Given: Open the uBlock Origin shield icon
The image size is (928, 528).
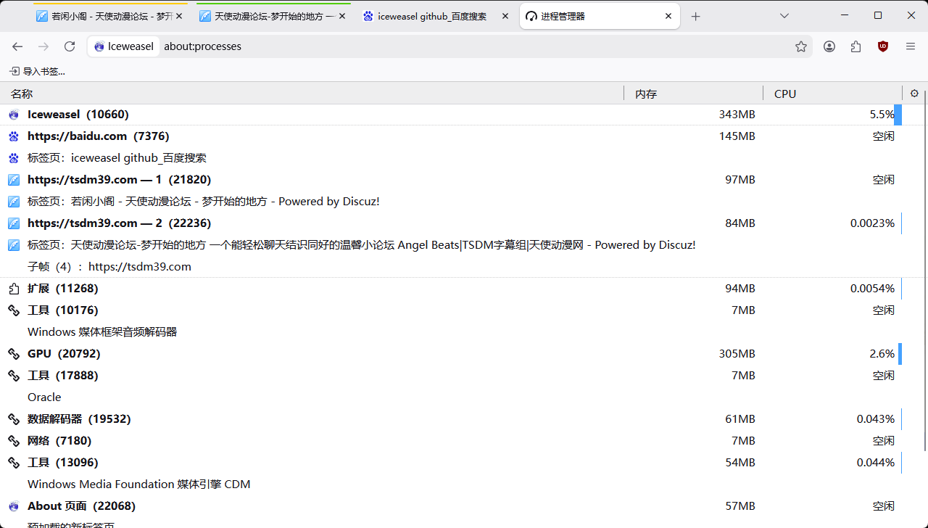Looking at the screenshot, I should pyautogui.click(x=883, y=46).
